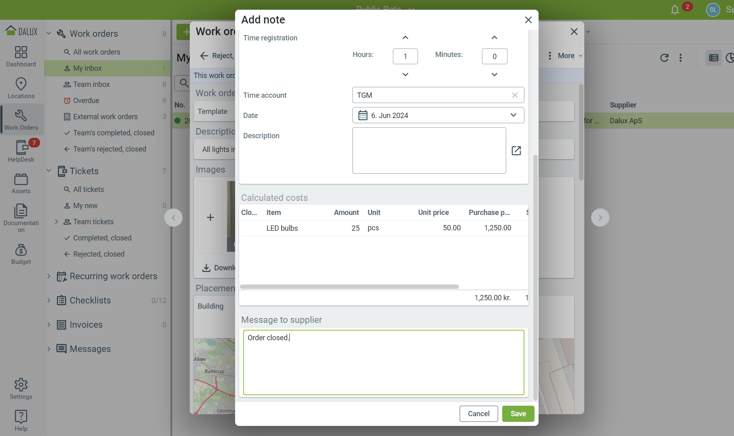Increase hours with the up arrow

[405, 38]
